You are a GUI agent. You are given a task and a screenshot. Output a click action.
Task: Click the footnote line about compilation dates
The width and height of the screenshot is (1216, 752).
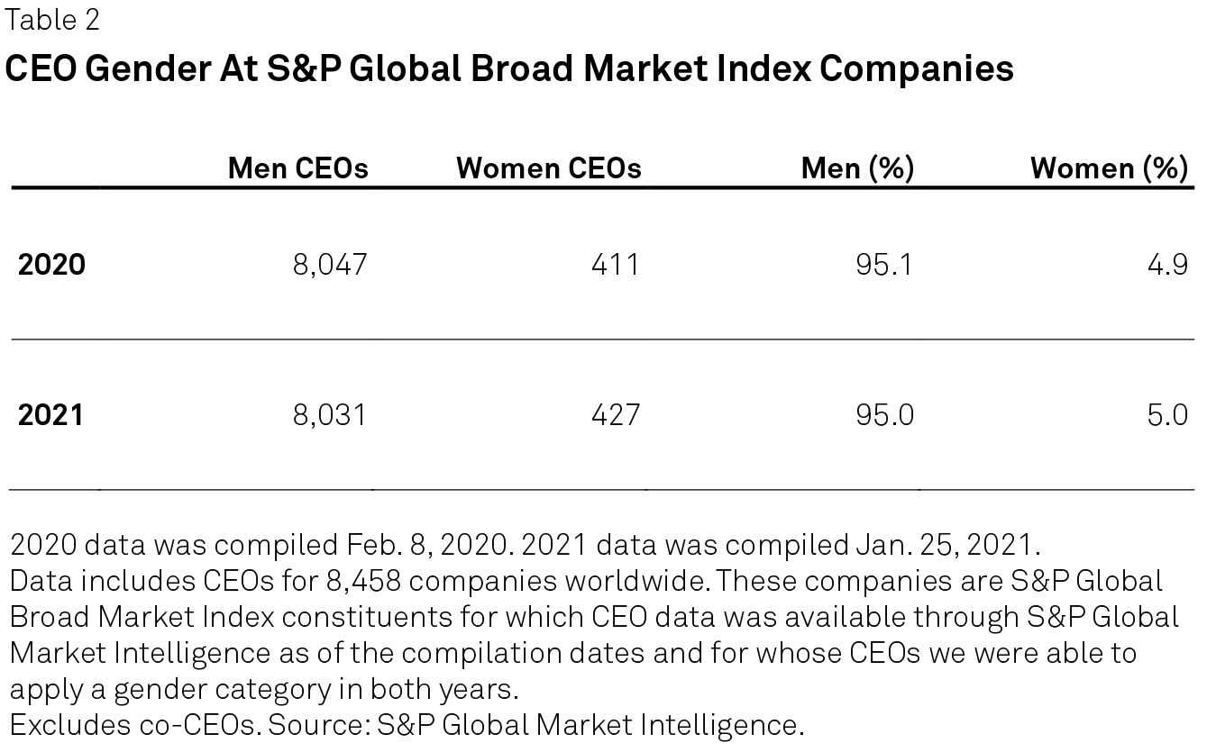[x=525, y=545]
